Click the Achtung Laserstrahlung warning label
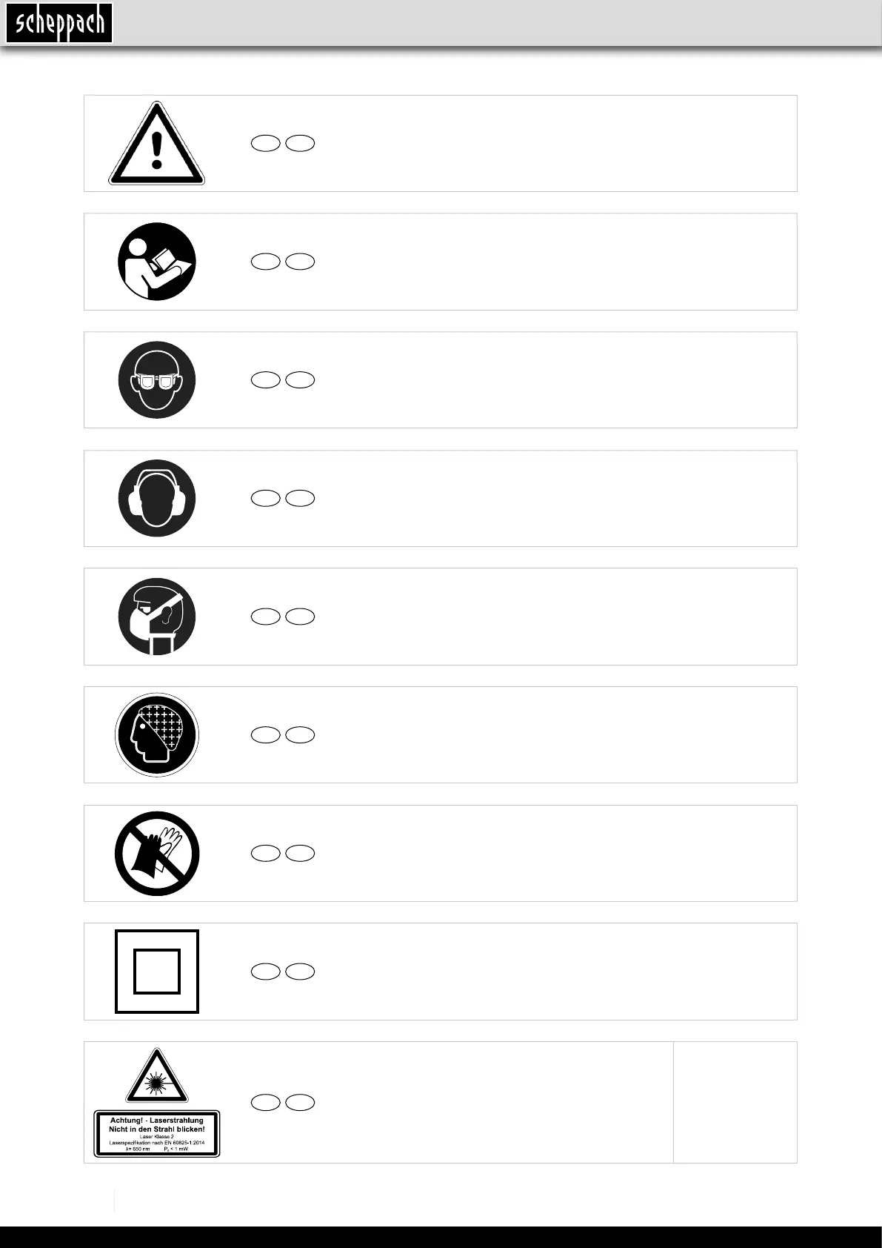The height and width of the screenshot is (1248, 882). pyautogui.click(x=157, y=1133)
